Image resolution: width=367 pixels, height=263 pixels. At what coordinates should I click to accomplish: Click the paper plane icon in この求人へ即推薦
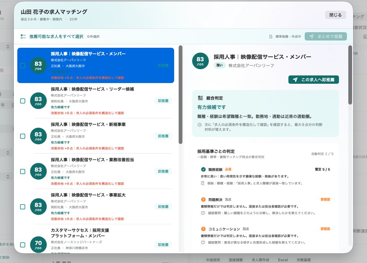(295, 80)
